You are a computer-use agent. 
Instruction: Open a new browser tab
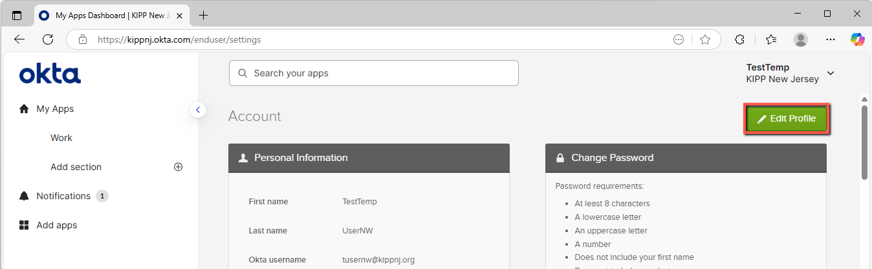(204, 15)
